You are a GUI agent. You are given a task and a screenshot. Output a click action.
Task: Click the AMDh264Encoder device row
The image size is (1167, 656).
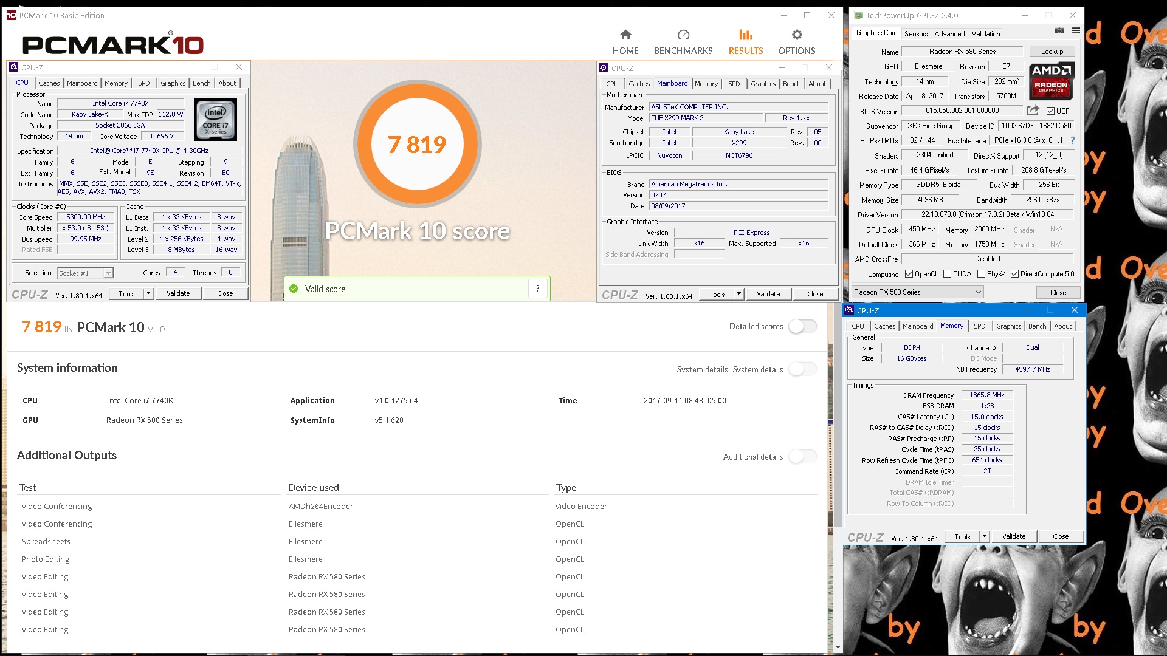coord(321,506)
